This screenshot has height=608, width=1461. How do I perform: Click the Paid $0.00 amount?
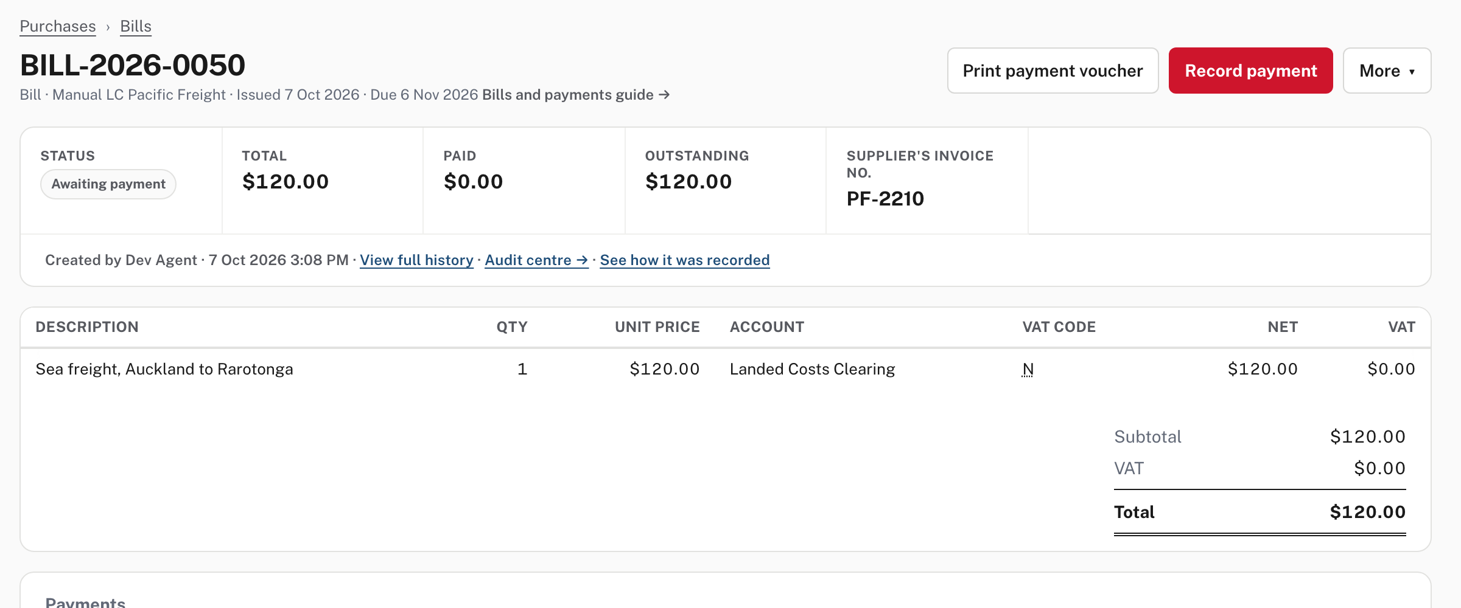pyautogui.click(x=473, y=182)
